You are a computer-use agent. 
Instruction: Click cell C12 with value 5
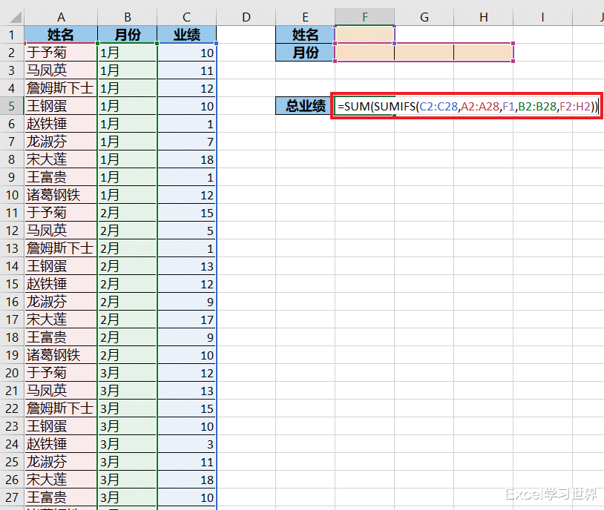[x=187, y=231]
